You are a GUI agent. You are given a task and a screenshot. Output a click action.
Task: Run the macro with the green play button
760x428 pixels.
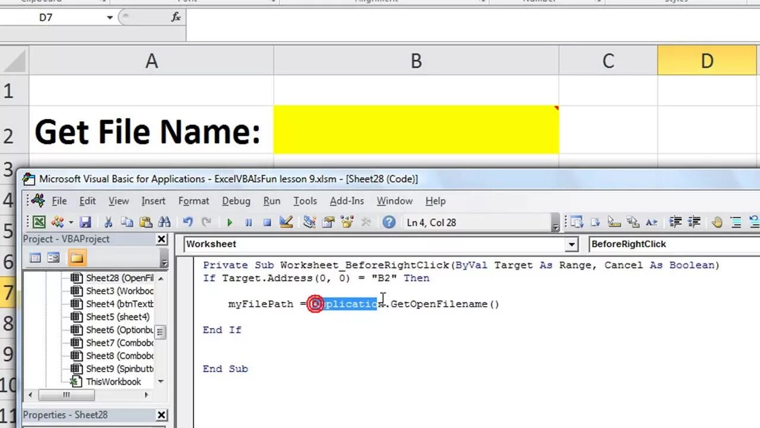[x=229, y=222]
